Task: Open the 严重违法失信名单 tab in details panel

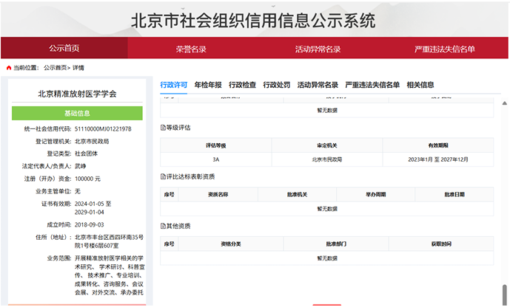Action: 372,85
